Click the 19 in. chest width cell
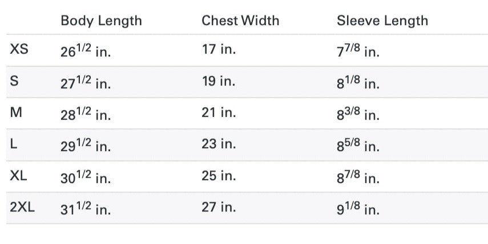The height and width of the screenshot is (244, 488). pos(219,82)
